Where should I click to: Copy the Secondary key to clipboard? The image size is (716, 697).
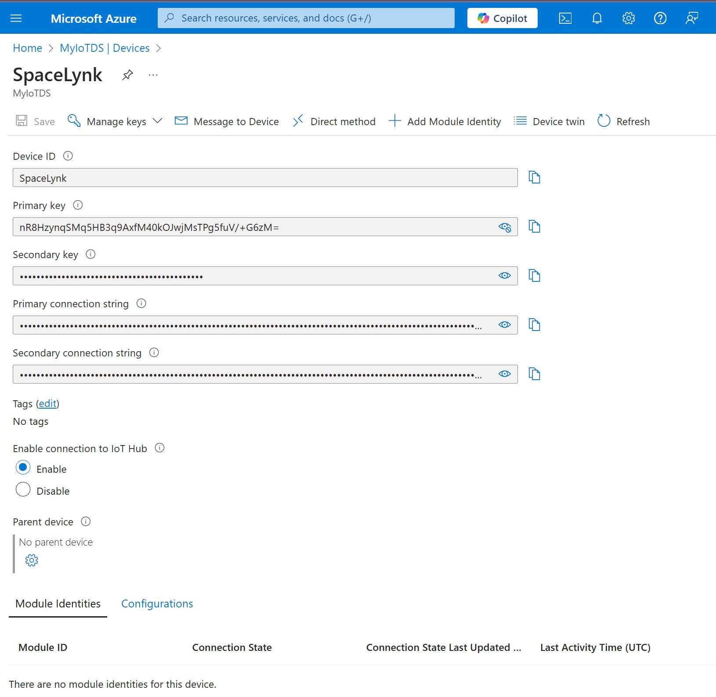(x=534, y=276)
